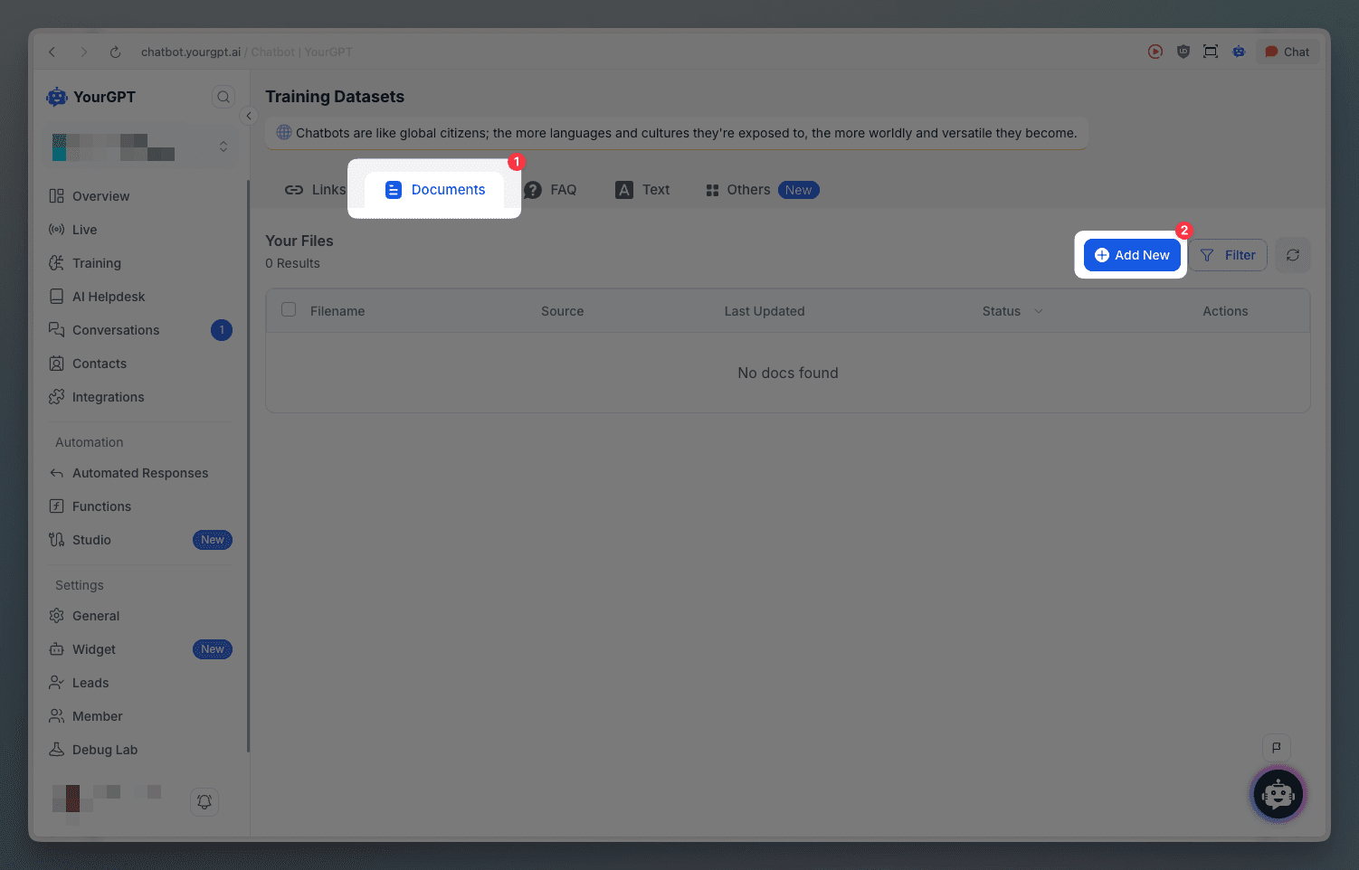Reload page with browser refresh icon

coord(115,52)
